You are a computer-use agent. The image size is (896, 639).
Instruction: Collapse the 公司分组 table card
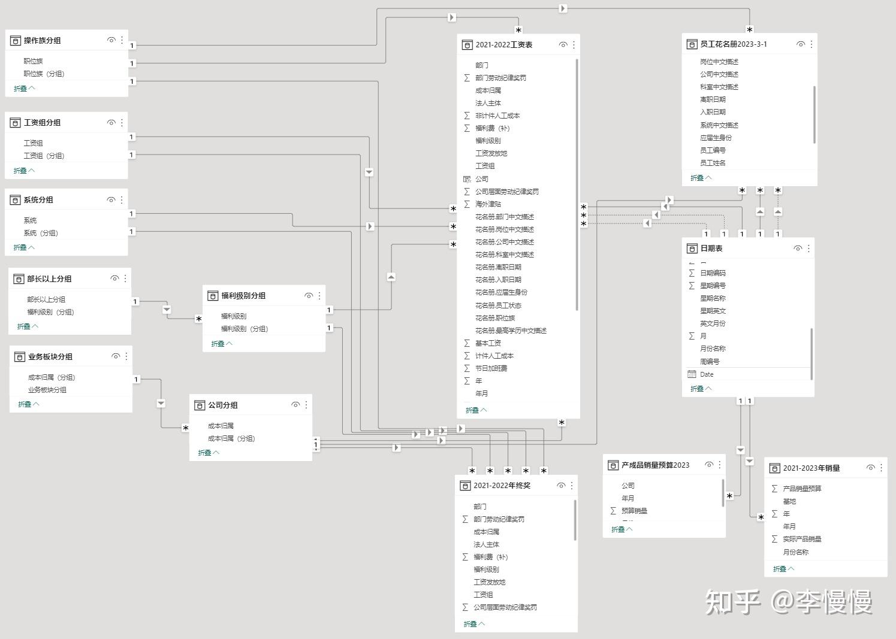coord(209,453)
